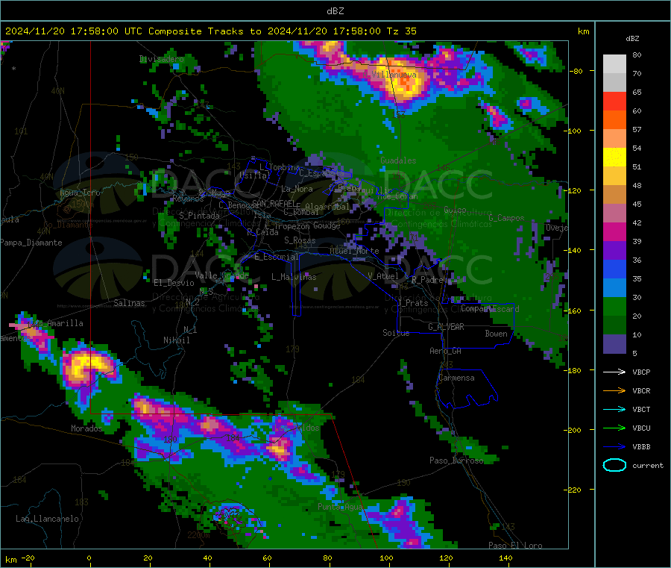The width and height of the screenshot is (671, 568).
Task: Click the orange VBCR arrow legend icon
Action: point(614,390)
